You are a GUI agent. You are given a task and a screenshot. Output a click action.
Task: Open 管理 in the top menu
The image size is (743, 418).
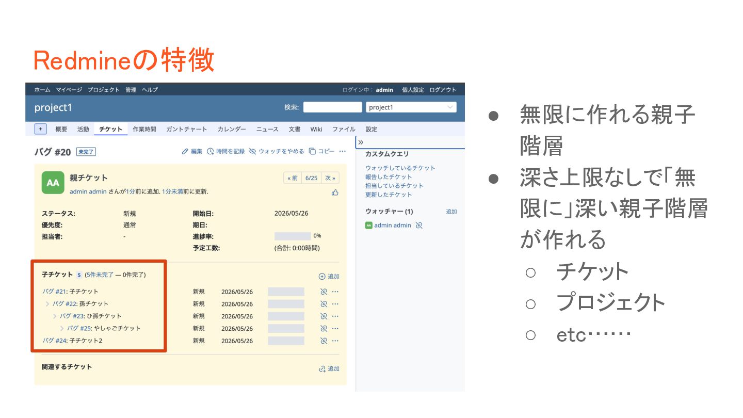click(x=131, y=90)
